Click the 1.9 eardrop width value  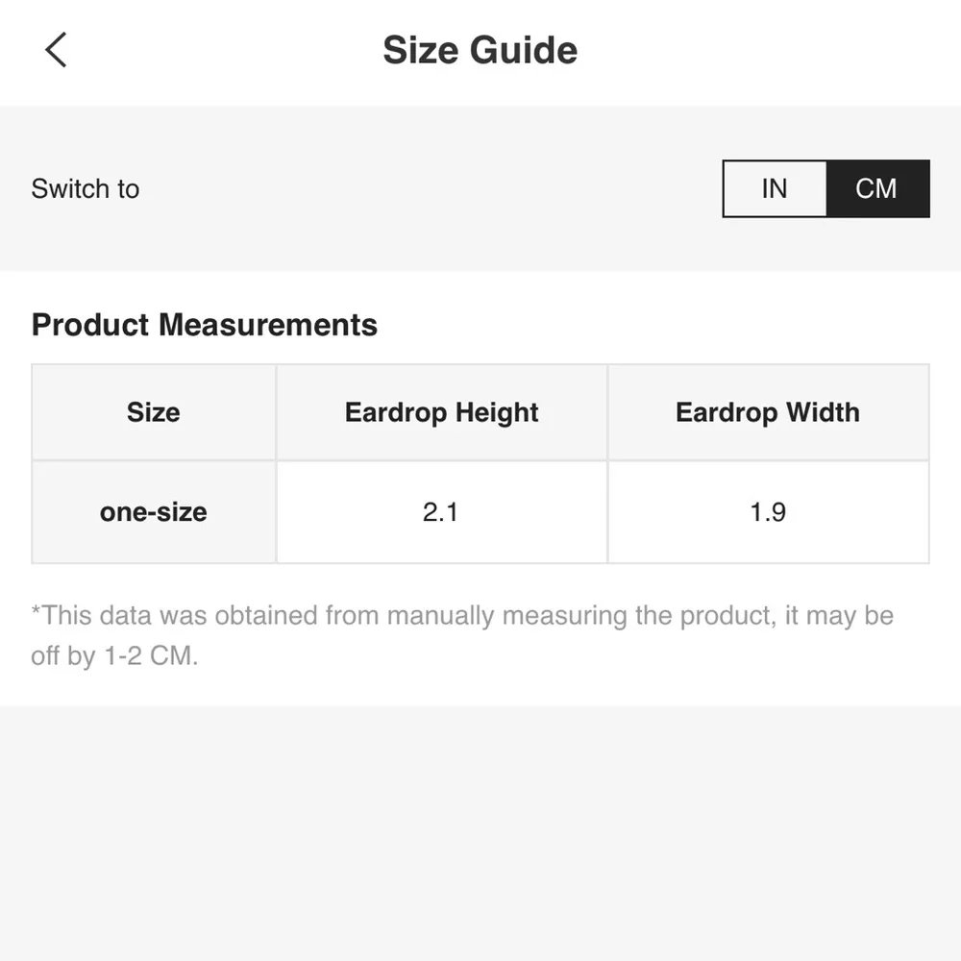(x=768, y=512)
